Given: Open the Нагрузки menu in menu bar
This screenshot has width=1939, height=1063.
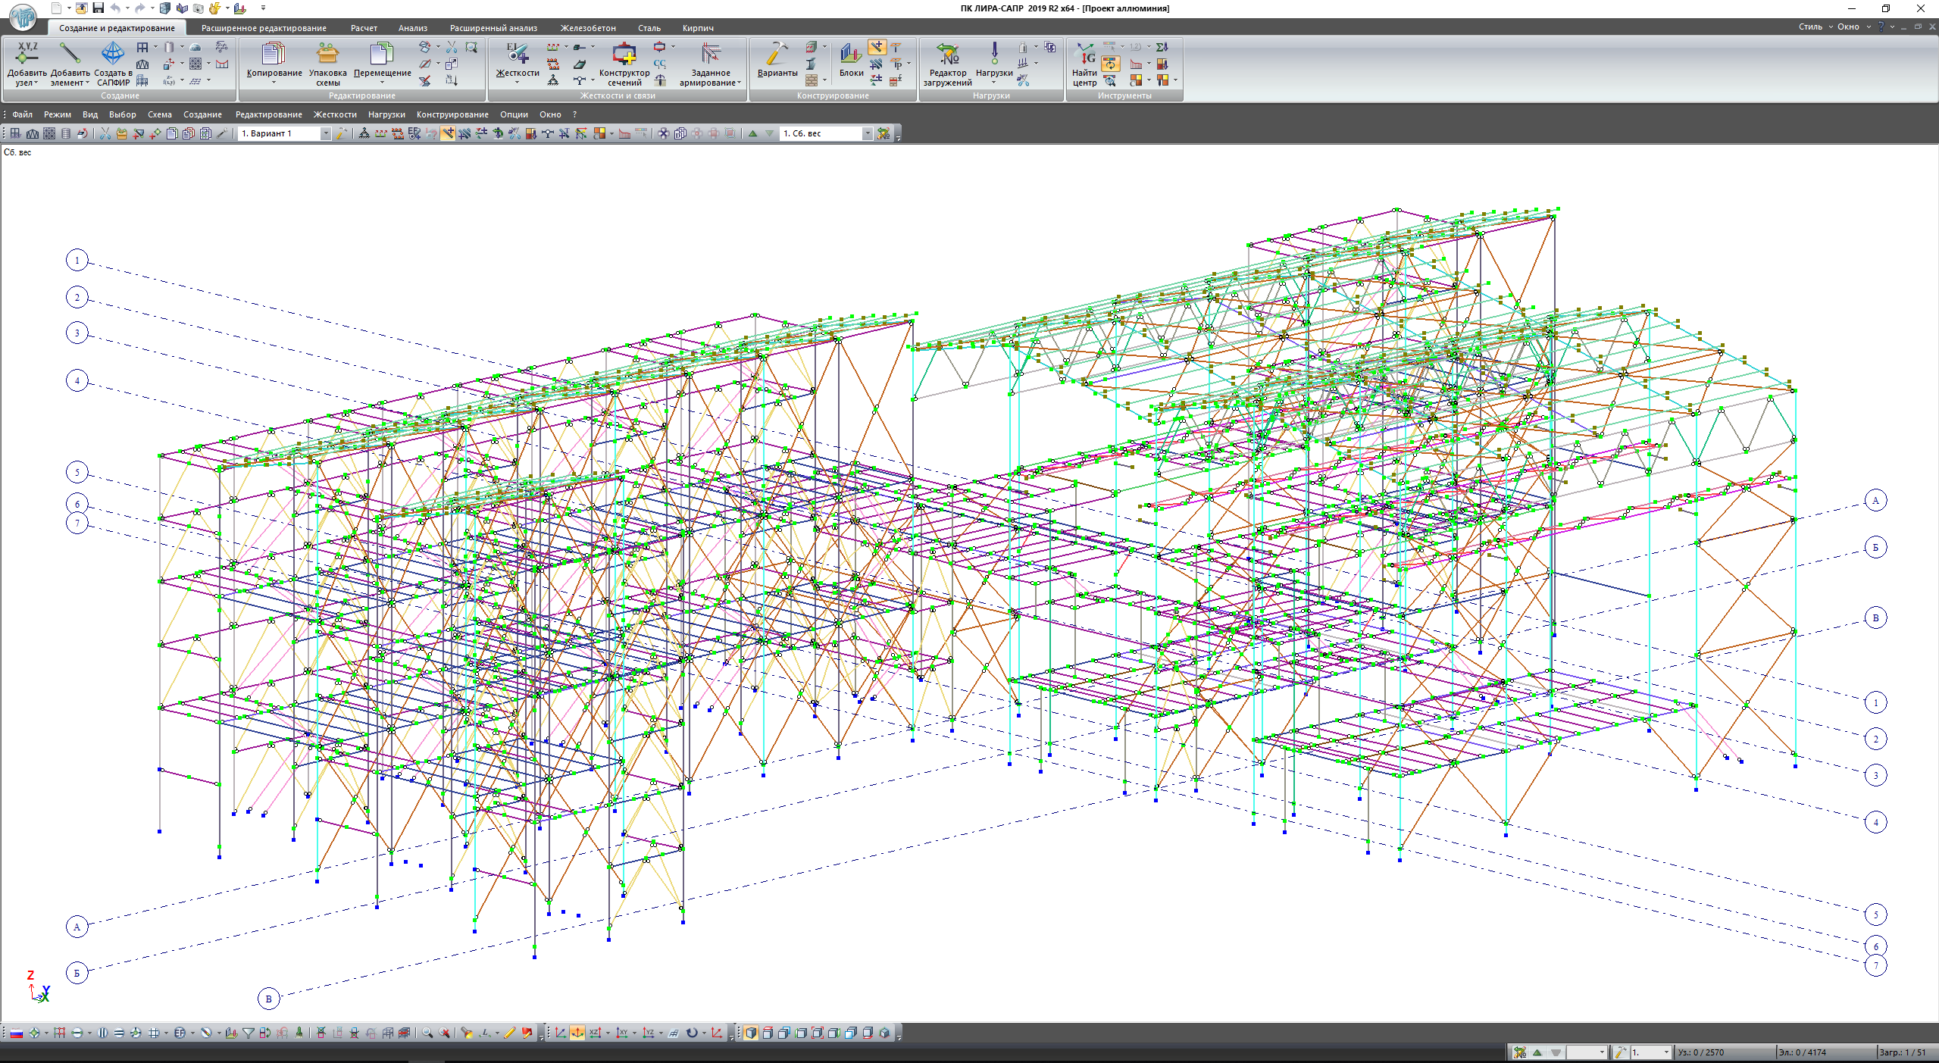Looking at the screenshot, I should coord(386,114).
